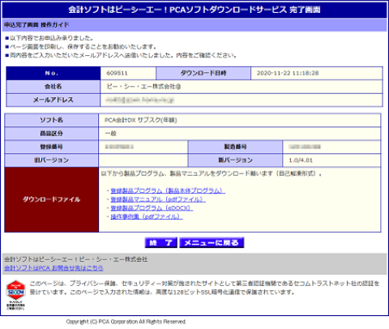Click the Copyright PCA Corporation footer text
Screen dimensions: 389x329
[x=126, y=322]
